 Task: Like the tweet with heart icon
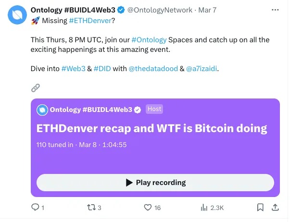(148, 208)
